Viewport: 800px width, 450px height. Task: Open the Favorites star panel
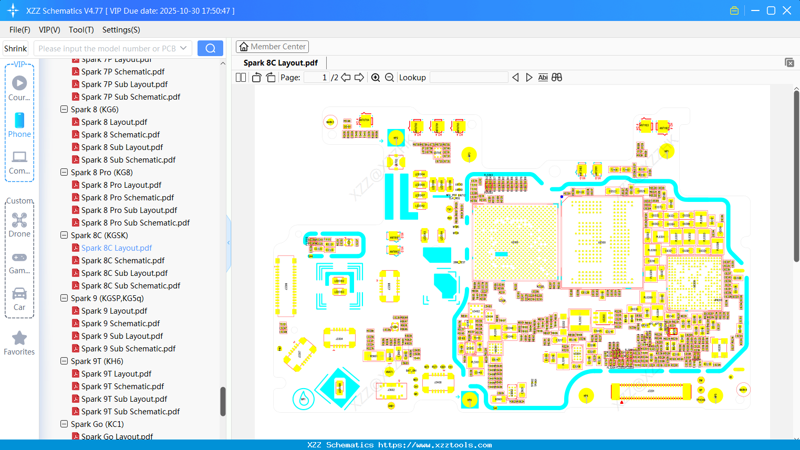19,344
